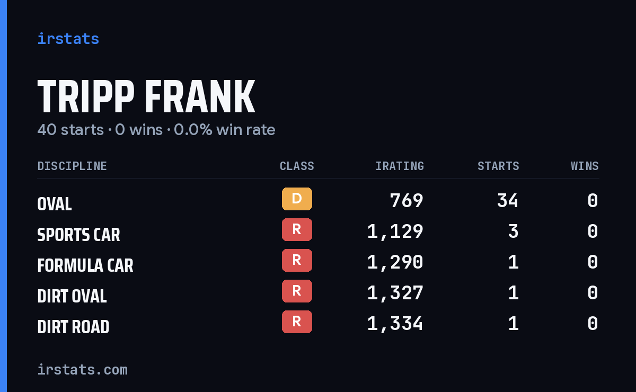Open the irstats.com footer link
Screen dimensions: 636x392
[82, 369]
